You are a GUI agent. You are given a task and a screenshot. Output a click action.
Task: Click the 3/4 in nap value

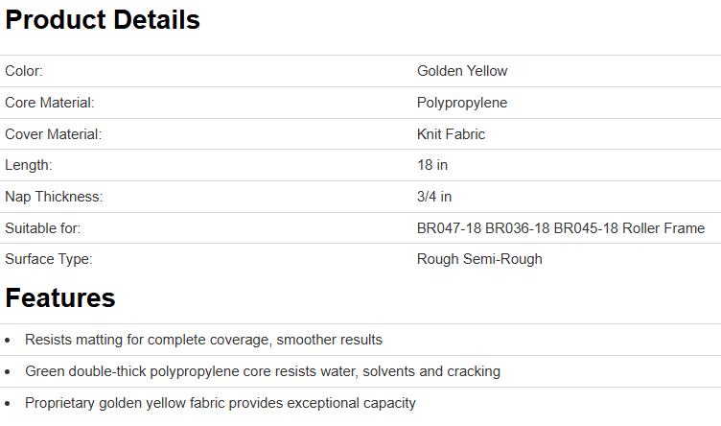coord(434,197)
